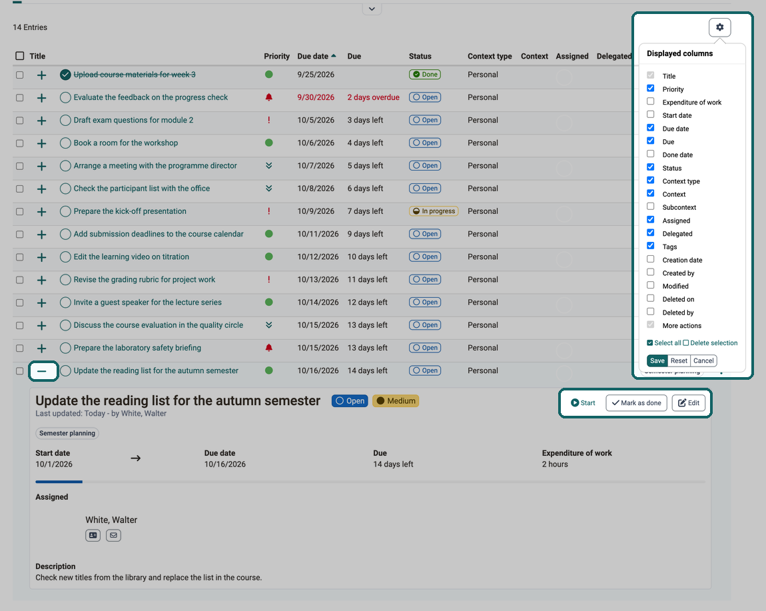Click Open status badge for 'Invite a guest speaker'

tap(425, 302)
